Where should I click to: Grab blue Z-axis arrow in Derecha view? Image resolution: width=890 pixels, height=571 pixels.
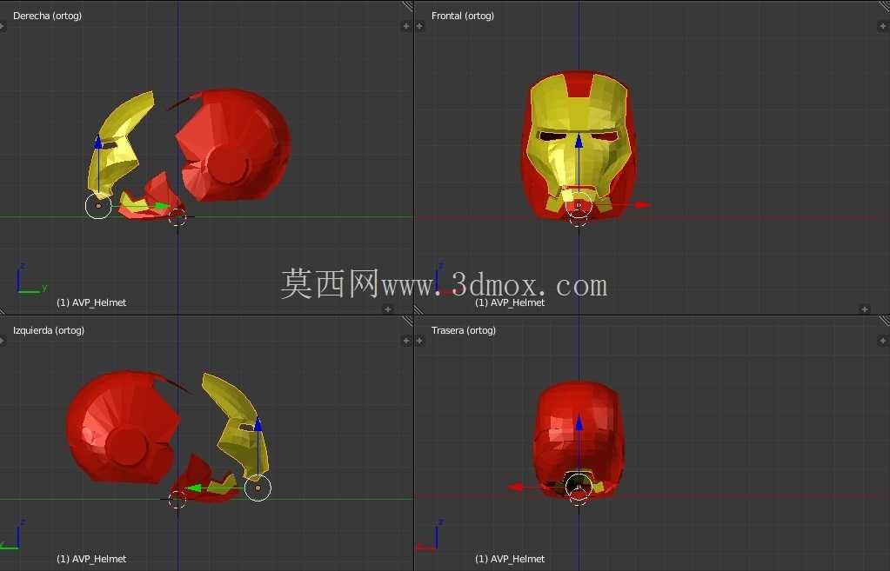pyautogui.click(x=98, y=142)
